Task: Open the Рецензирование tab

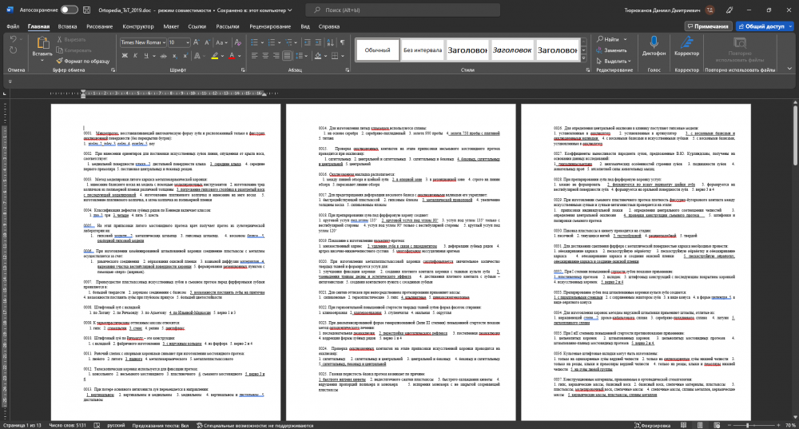Action: 270,26
